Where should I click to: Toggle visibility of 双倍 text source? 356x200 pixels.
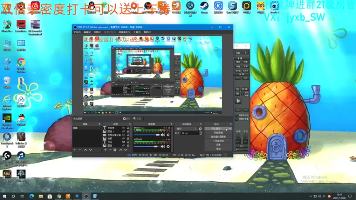[124, 142]
